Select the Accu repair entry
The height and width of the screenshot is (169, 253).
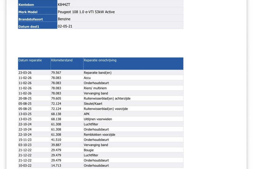point(87,78)
